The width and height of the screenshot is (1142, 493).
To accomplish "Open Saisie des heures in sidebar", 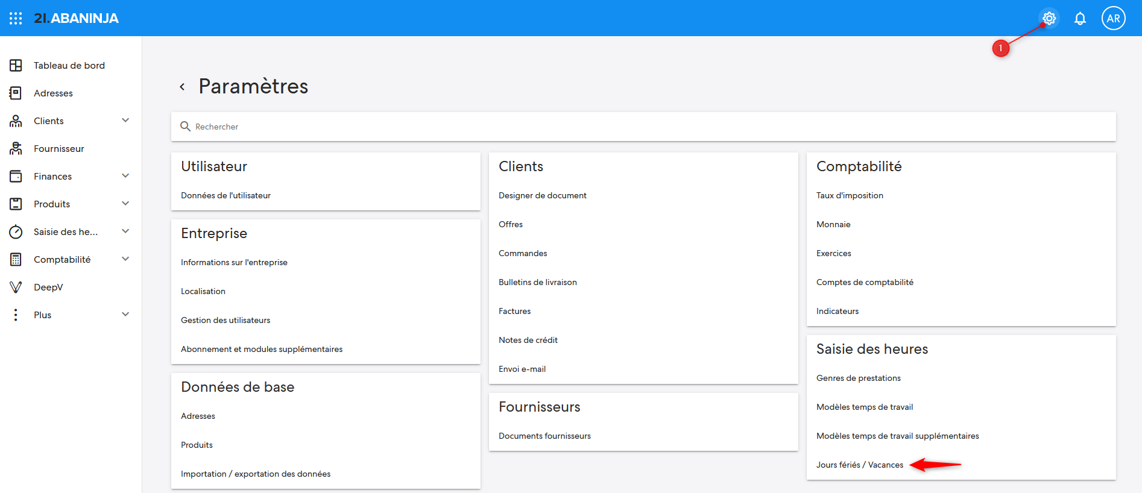I will click(x=65, y=231).
